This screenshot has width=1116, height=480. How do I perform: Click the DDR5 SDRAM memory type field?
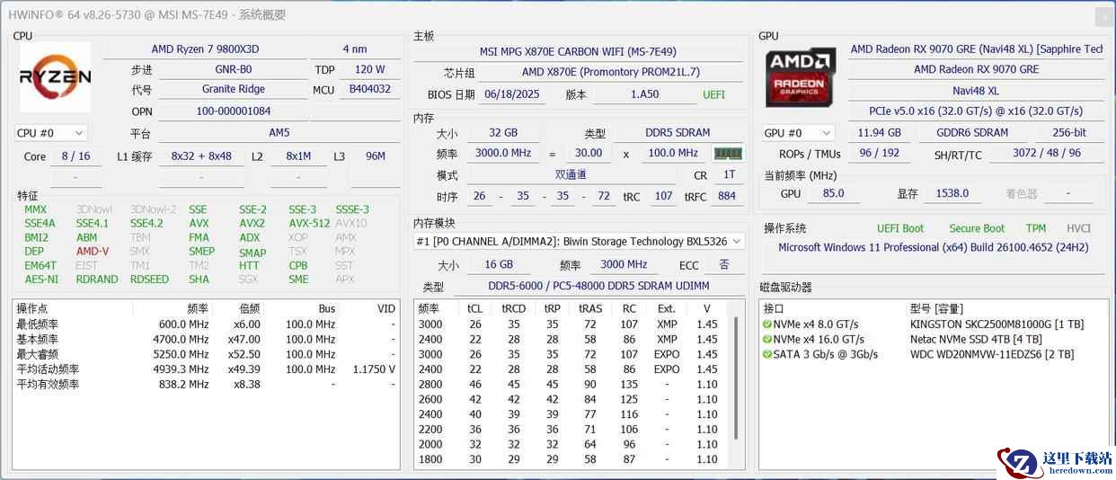point(678,133)
